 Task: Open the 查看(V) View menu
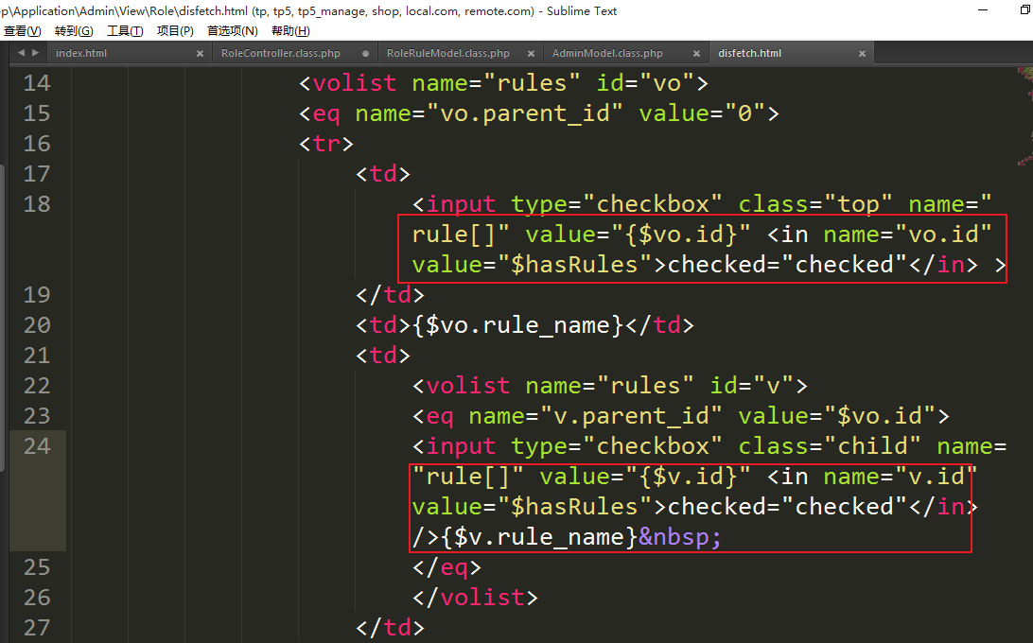(22, 31)
